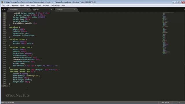Image resolution: width=185 pixels, height=104 pixels.
Task: Click the .box img margin rule line 140
Action: pyautogui.click(x=34, y=70)
